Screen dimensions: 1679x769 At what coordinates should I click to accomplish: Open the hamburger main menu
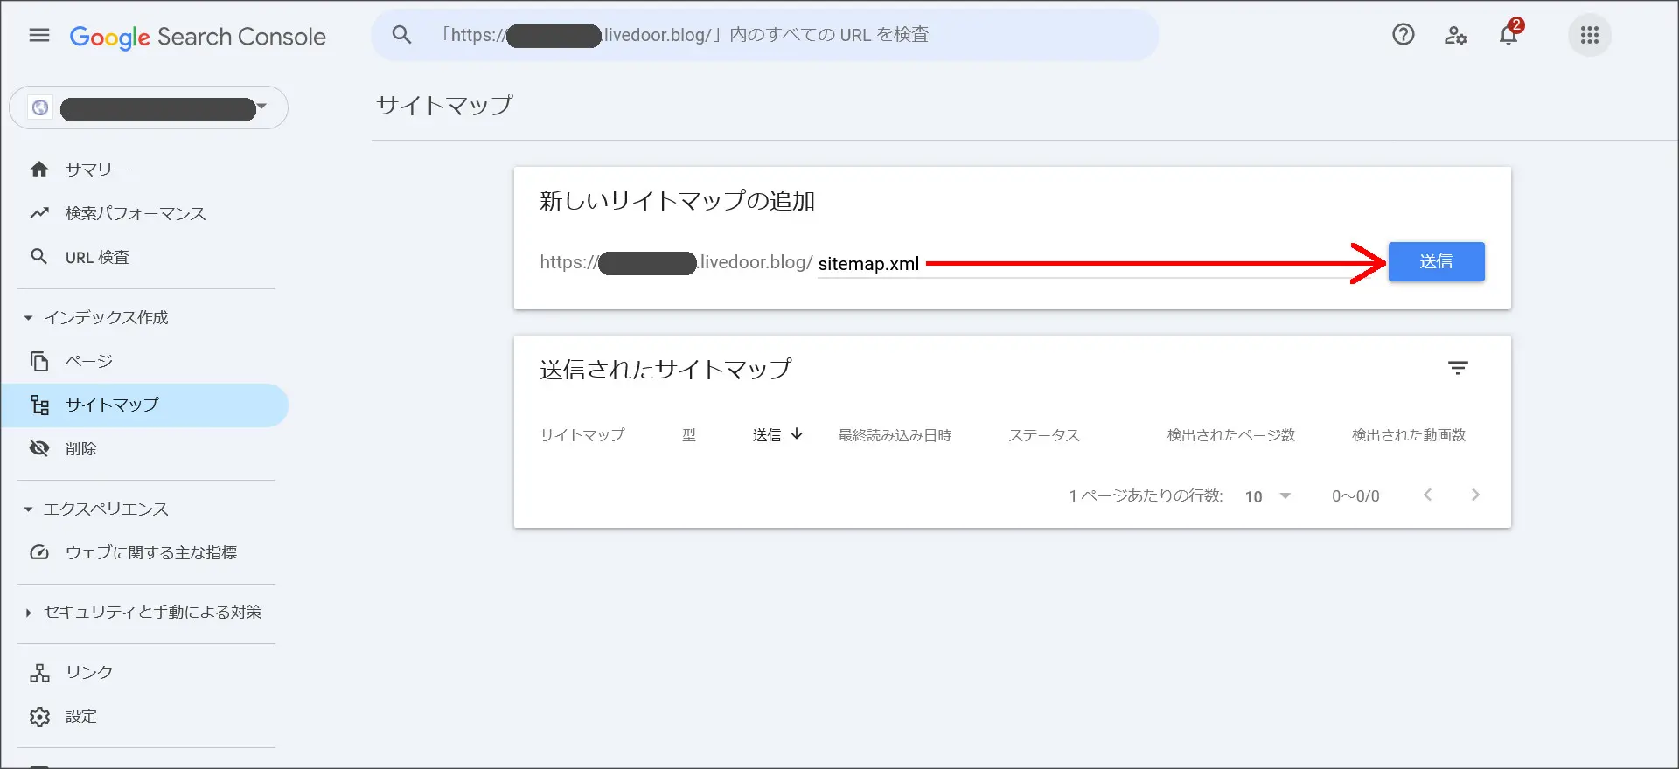(x=39, y=36)
